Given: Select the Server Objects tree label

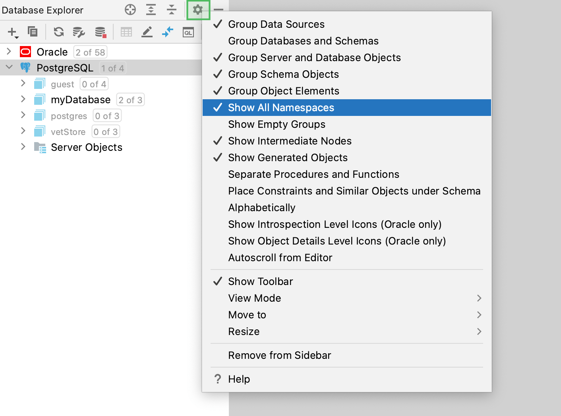Looking at the screenshot, I should tap(87, 147).
